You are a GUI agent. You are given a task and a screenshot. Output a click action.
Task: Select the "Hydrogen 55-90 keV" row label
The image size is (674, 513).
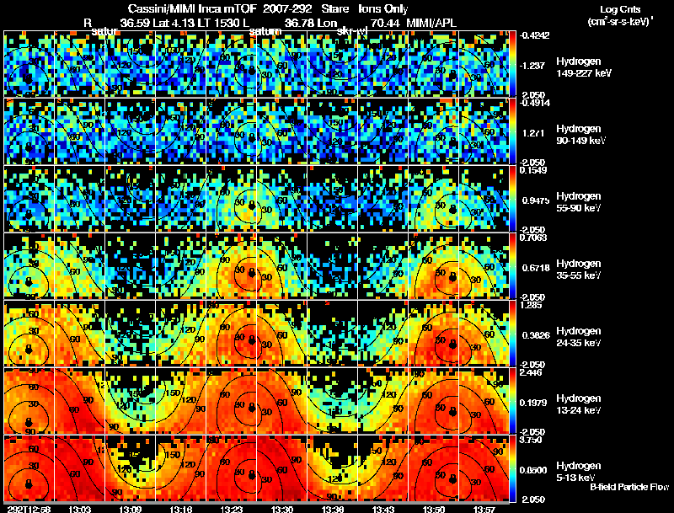click(579, 202)
